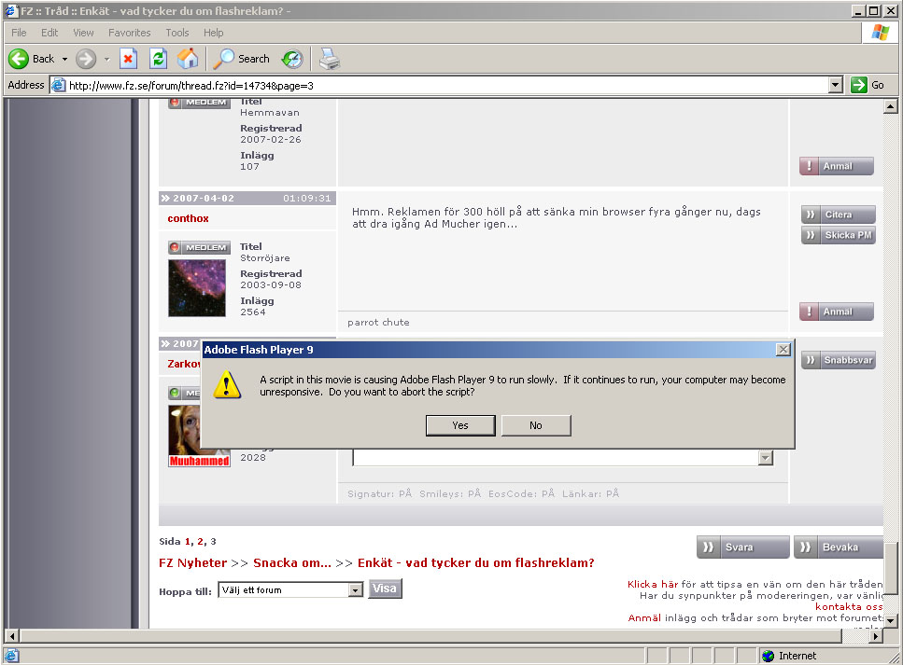Image resolution: width=903 pixels, height=665 pixels.
Task: Open the 'FZ Nyheter' breadcrumb link
Action: pyautogui.click(x=193, y=562)
